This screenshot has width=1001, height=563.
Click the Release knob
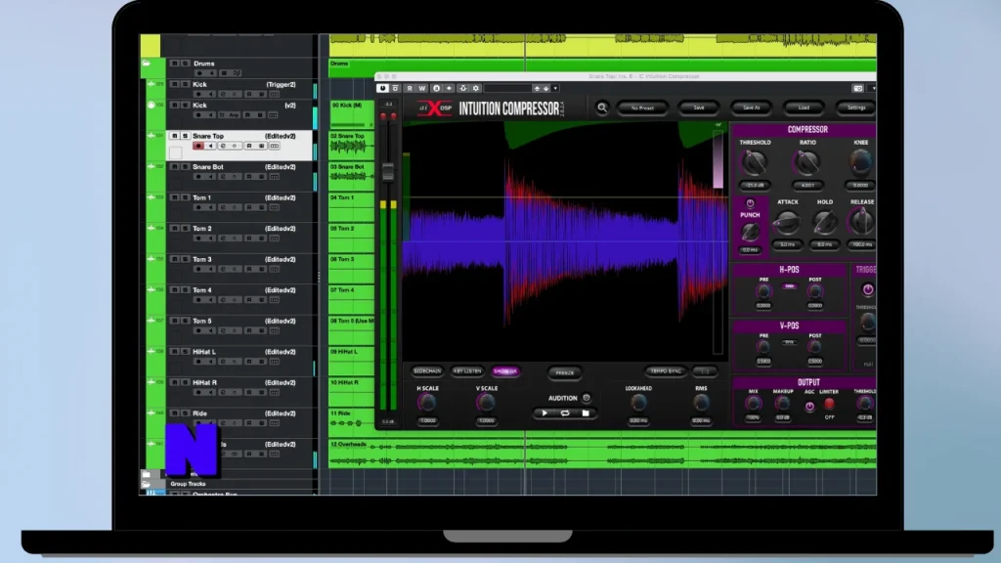point(862,222)
